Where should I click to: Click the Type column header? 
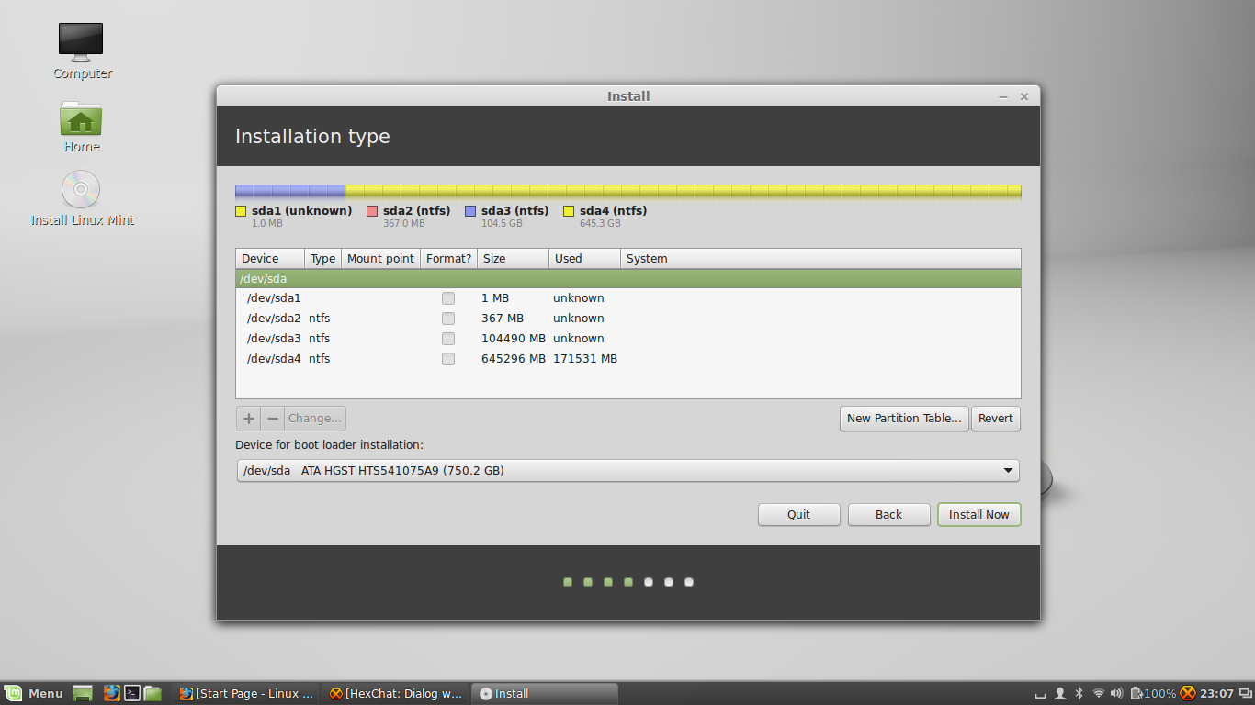click(322, 259)
